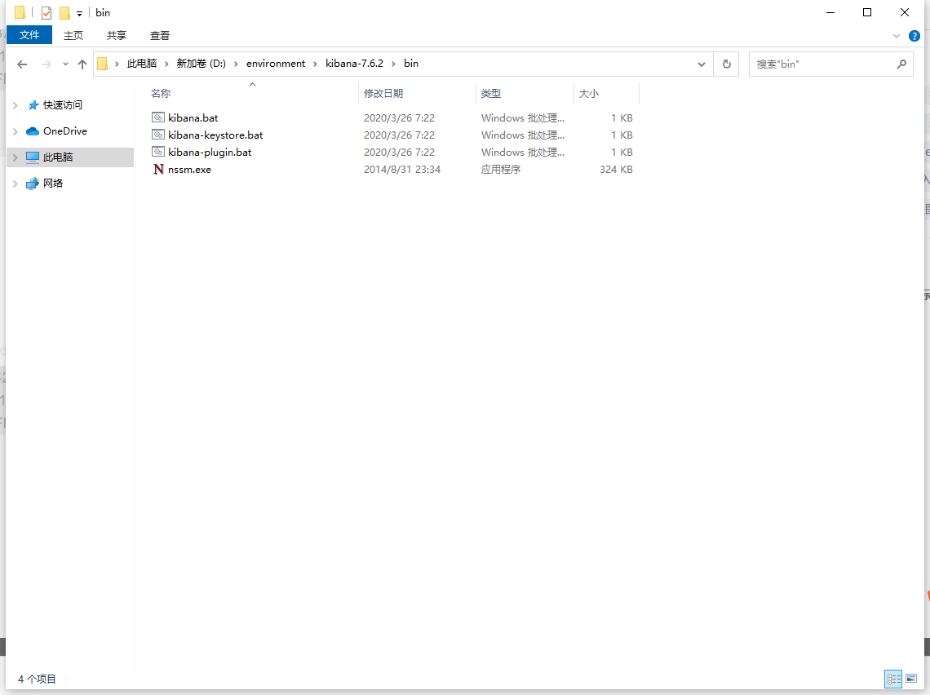This screenshot has height=695, width=930.
Task: Click the 此电脑 computer icon
Action: point(33,157)
